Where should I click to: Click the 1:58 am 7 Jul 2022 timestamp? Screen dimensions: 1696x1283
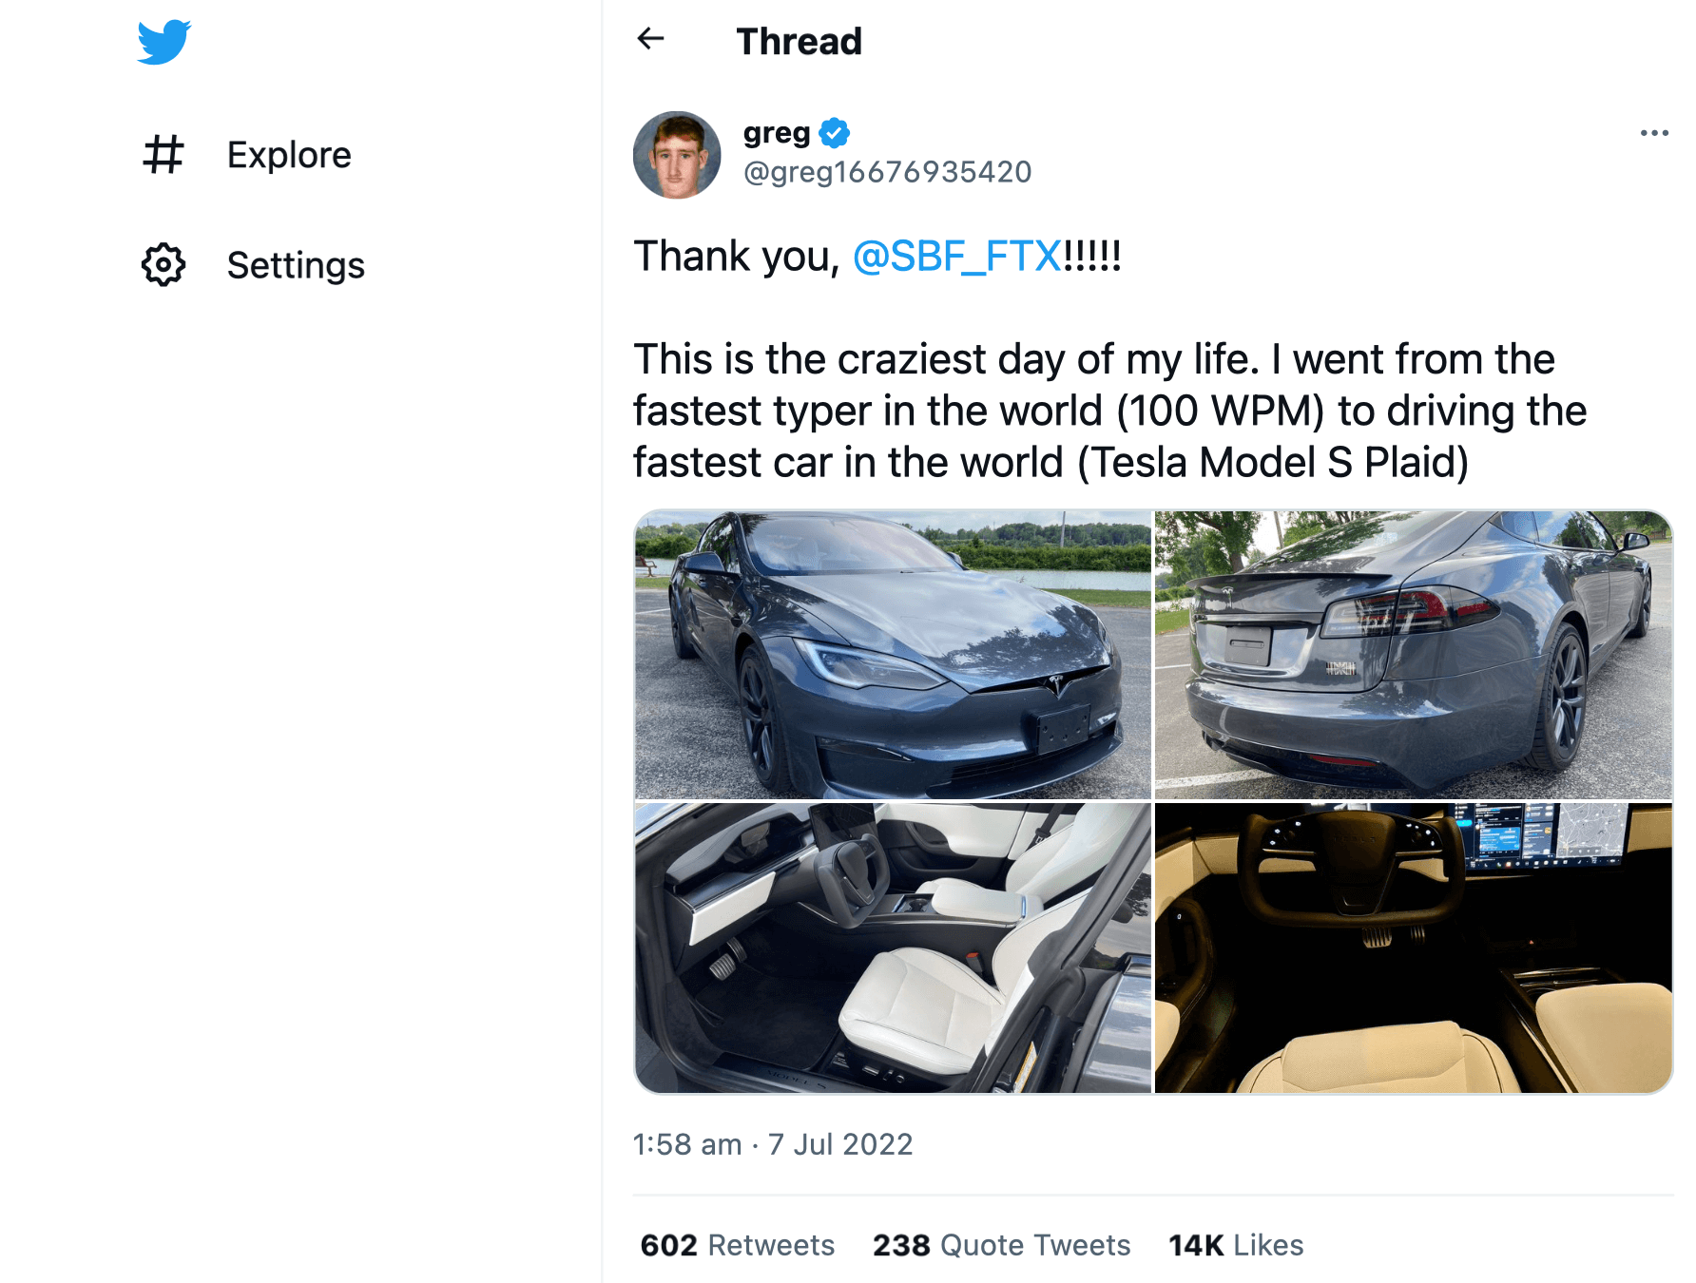773,1144
